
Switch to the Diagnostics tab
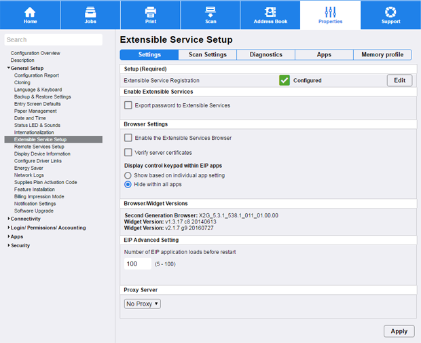click(x=266, y=54)
